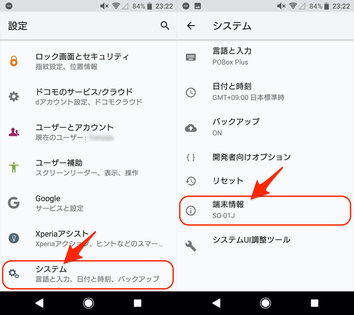Image resolution: width=354 pixels, height=315 pixels.
Task: Tap the left screen's home circle button
Action: tap(88, 303)
